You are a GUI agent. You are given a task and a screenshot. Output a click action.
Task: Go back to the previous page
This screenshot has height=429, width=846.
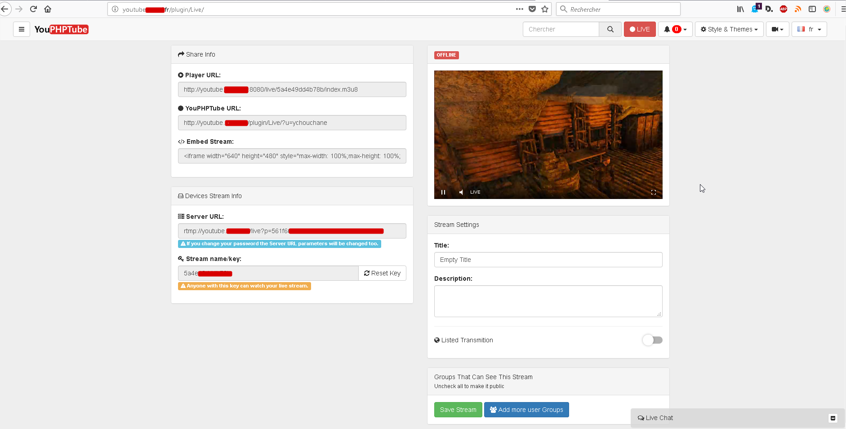click(x=5, y=9)
